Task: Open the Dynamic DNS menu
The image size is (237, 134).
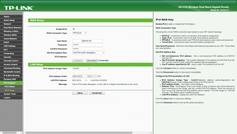Action: click(11, 79)
